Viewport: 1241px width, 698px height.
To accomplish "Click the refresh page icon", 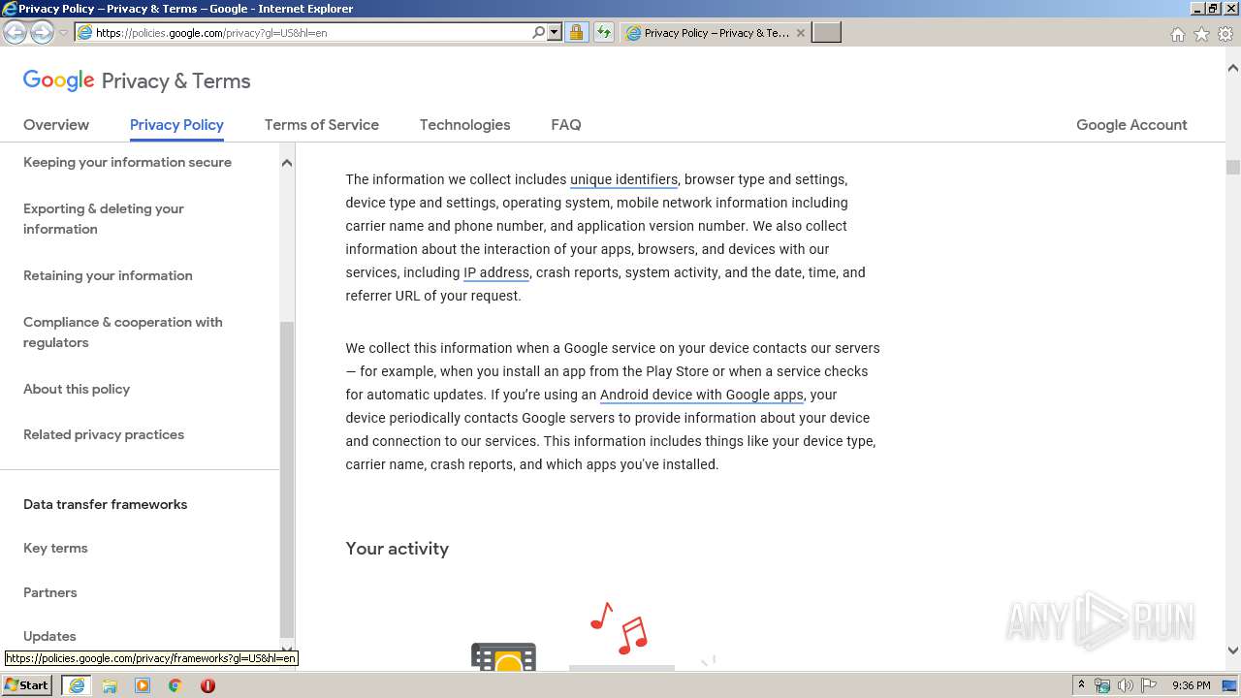I will coord(603,32).
